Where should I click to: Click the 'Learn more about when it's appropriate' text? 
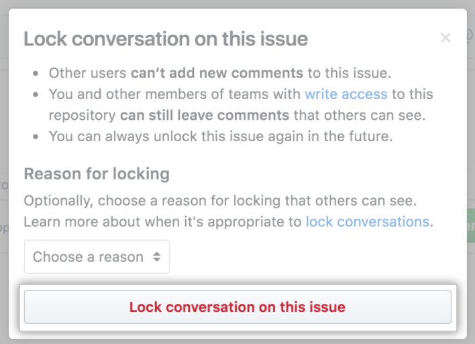(163, 222)
